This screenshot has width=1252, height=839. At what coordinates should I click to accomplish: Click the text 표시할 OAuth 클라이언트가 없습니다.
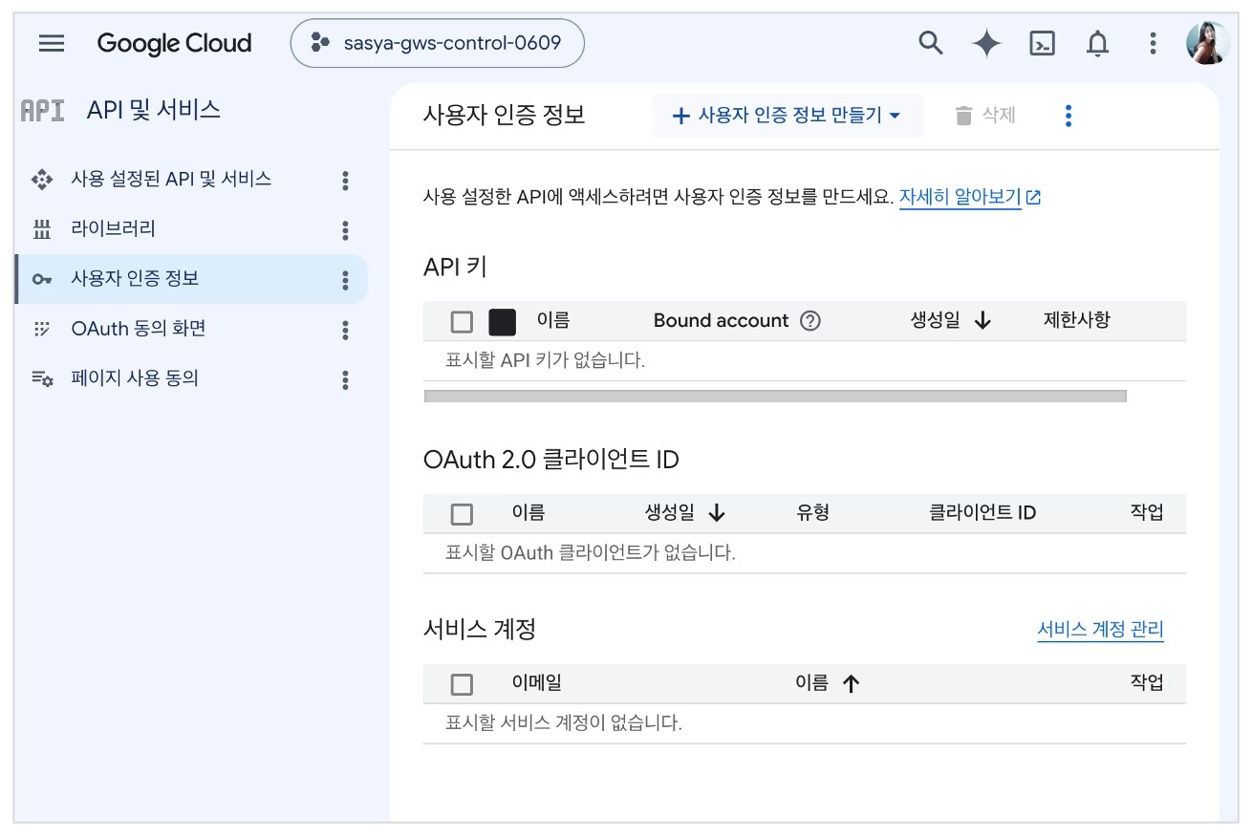coord(591,552)
